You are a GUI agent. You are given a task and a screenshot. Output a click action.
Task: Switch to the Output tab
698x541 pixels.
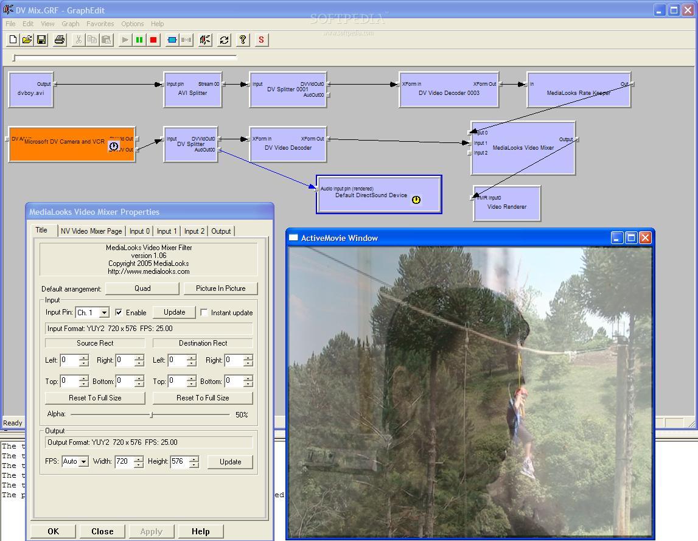[x=221, y=231]
